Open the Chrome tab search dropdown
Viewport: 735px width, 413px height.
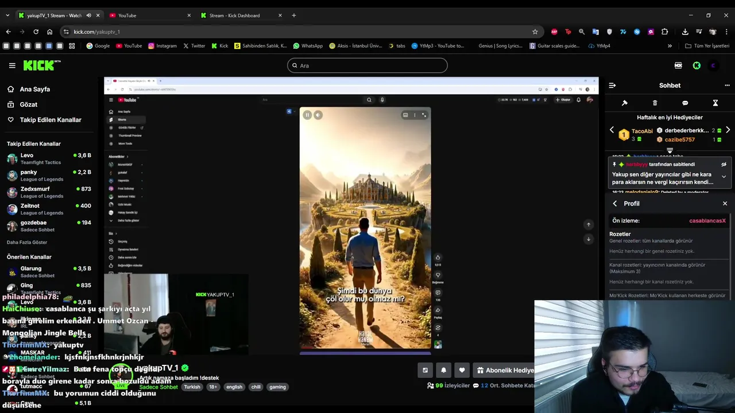click(7, 15)
